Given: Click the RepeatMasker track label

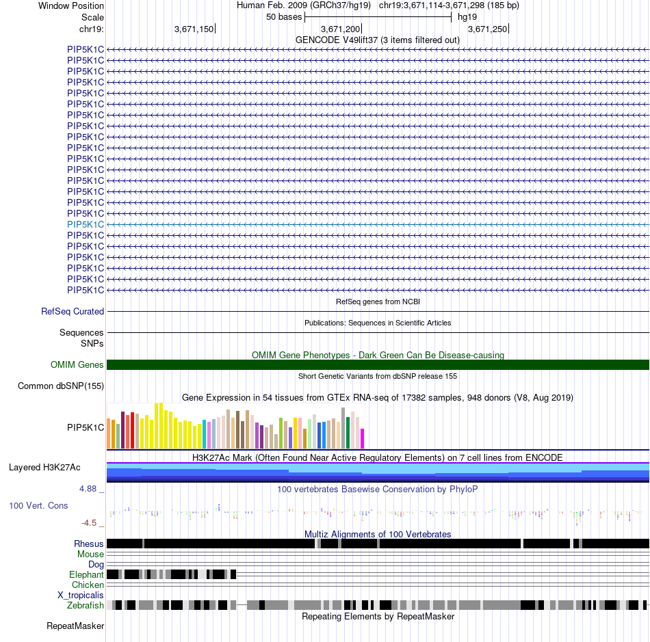Looking at the screenshot, I should coord(75,626).
